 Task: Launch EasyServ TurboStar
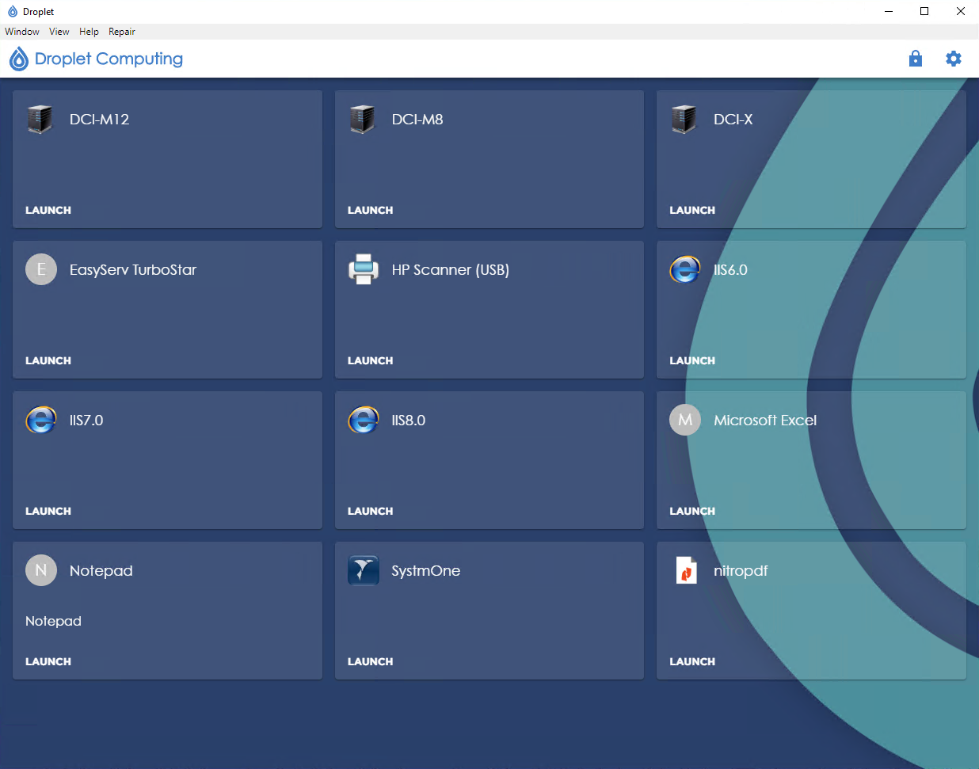click(x=48, y=360)
